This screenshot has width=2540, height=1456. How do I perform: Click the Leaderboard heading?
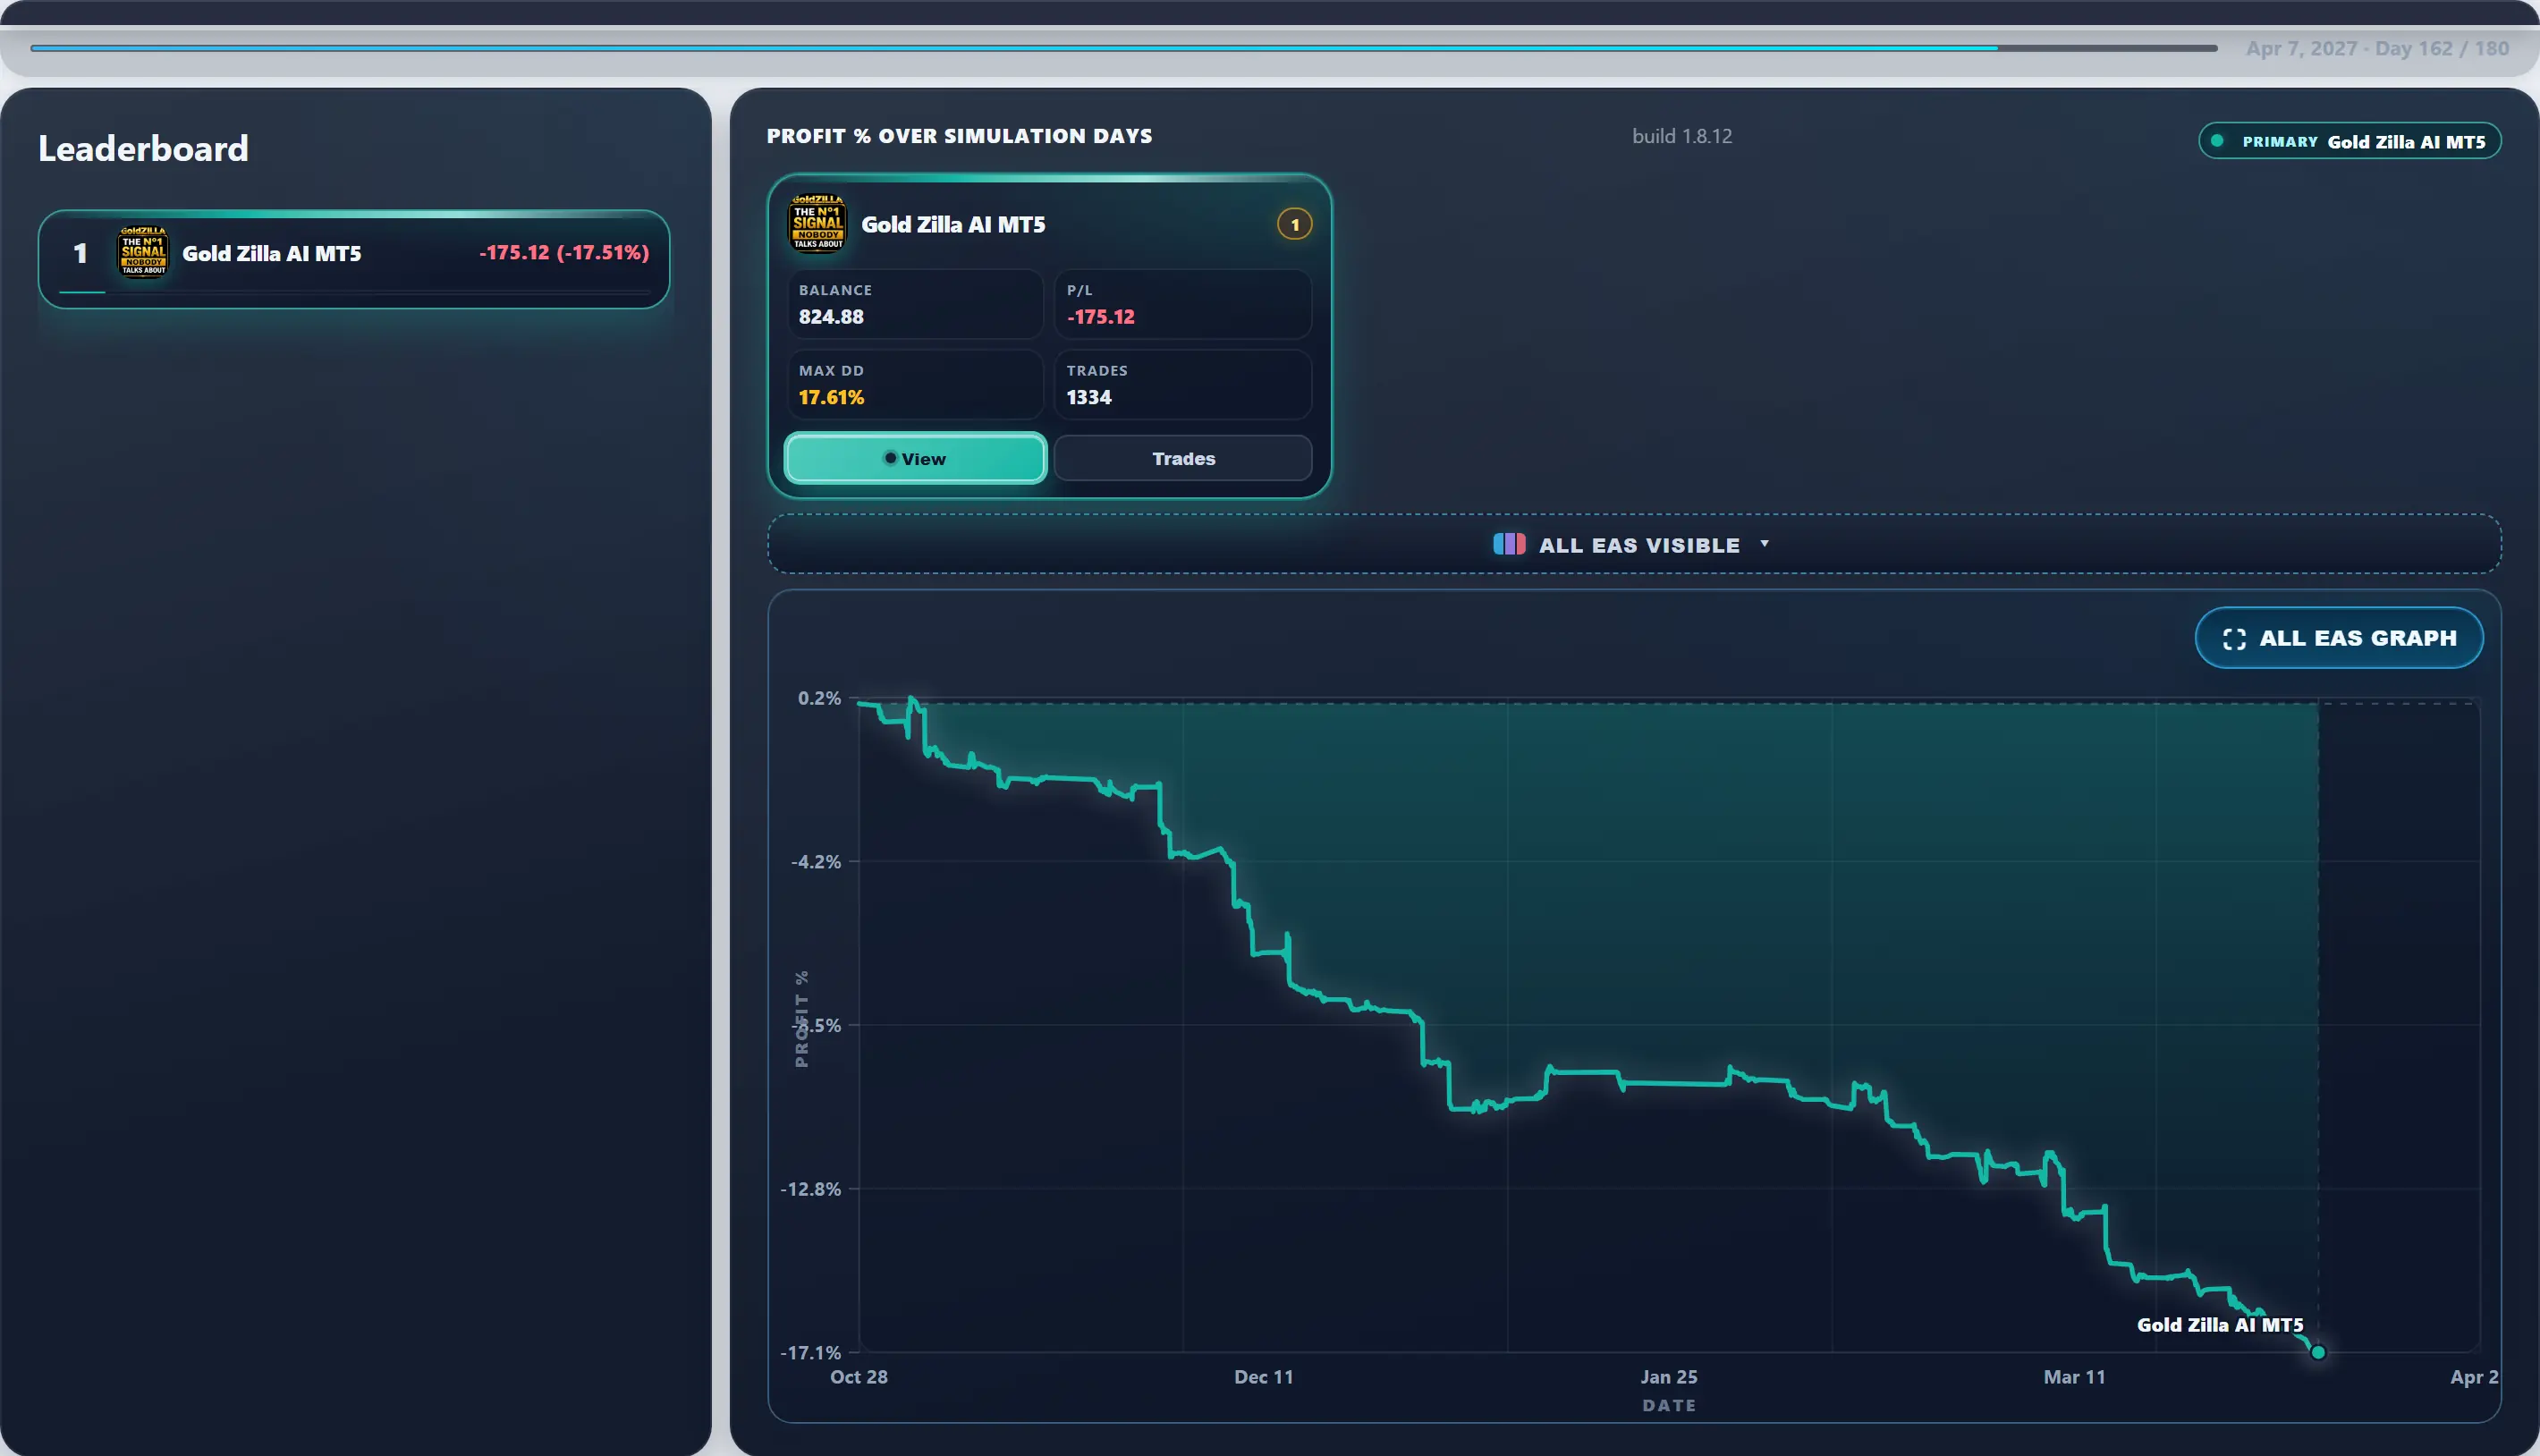tap(143, 148)
